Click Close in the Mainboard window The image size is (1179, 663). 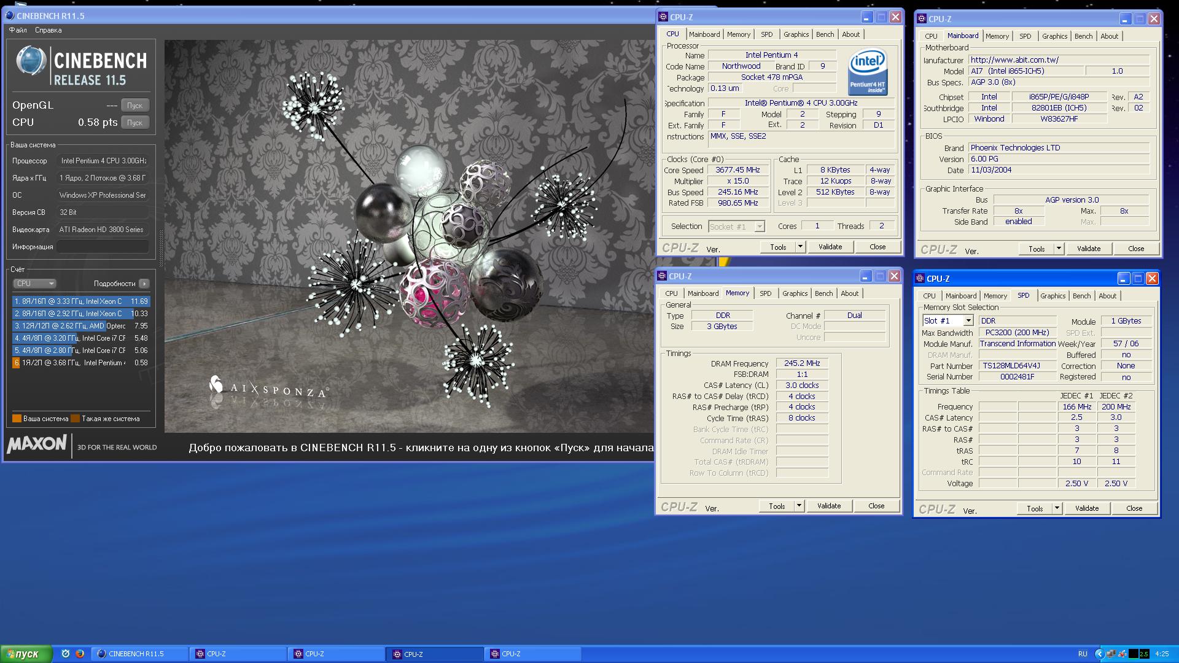(x=1136, y=249)
